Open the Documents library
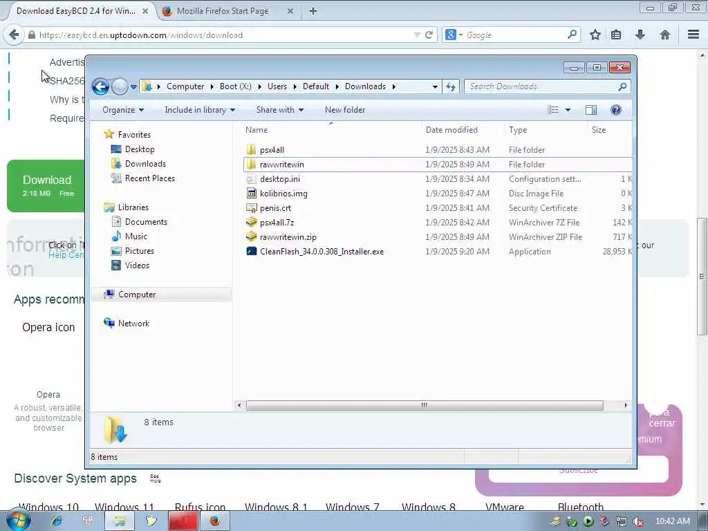708x531 pixels. point(146,222)
